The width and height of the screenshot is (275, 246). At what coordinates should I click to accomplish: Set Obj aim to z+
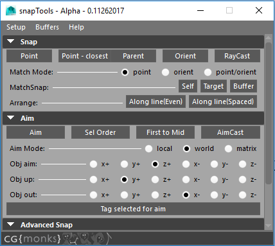tap(155, 164)
